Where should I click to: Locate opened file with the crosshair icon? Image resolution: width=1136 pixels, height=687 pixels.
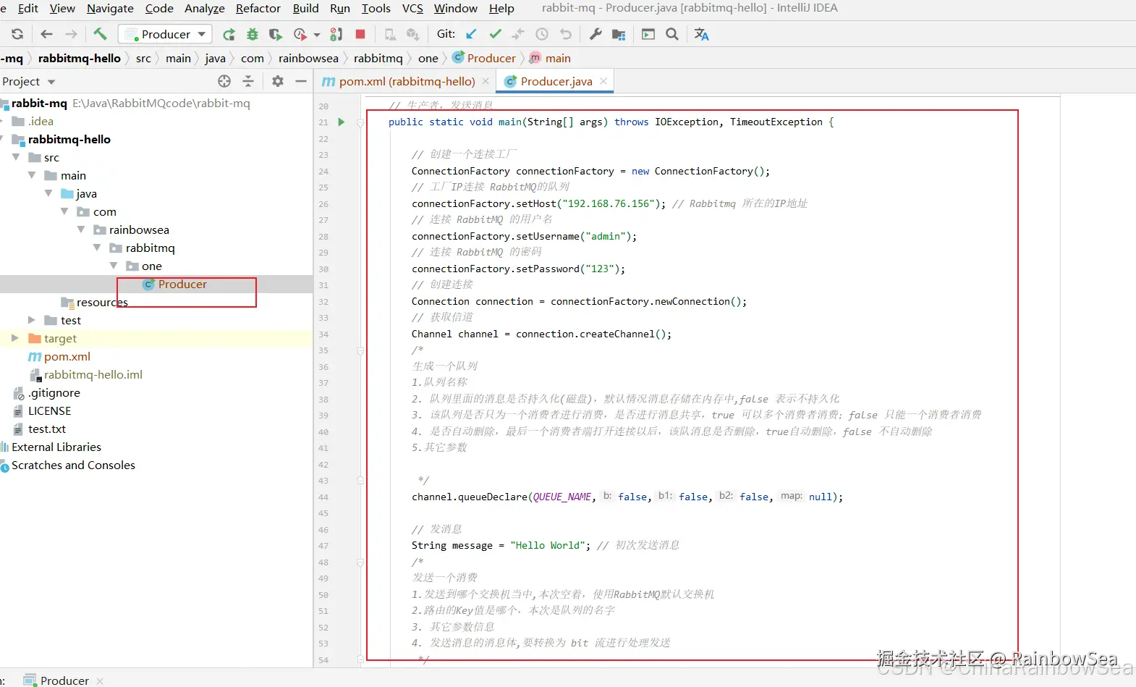pyautogui.click(x=224, y=81)
